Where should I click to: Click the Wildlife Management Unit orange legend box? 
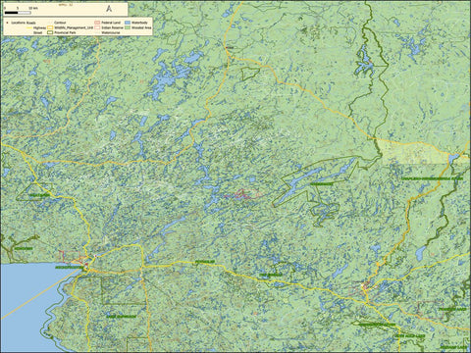[x=50, y=27]
